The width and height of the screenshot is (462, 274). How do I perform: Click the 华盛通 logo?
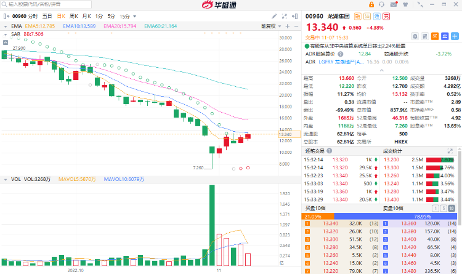pyautogui.click(x=219, y=5)
